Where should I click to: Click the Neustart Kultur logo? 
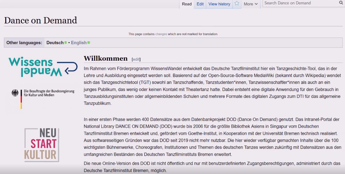point(42,145)
